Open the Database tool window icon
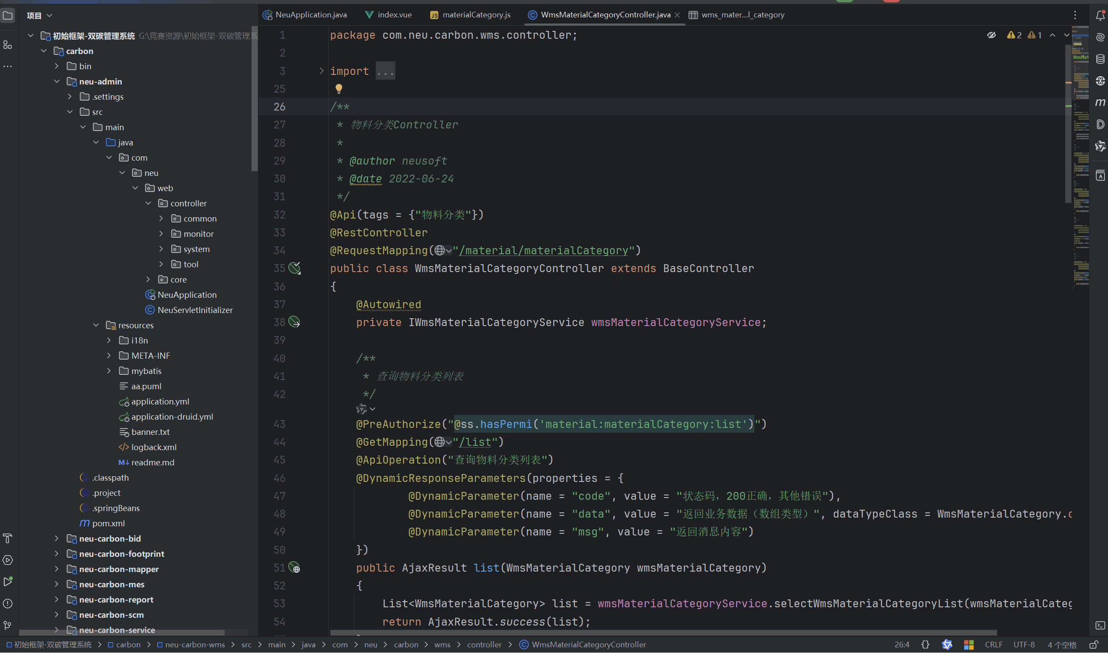1108x653 pixels. [1100, 59]
